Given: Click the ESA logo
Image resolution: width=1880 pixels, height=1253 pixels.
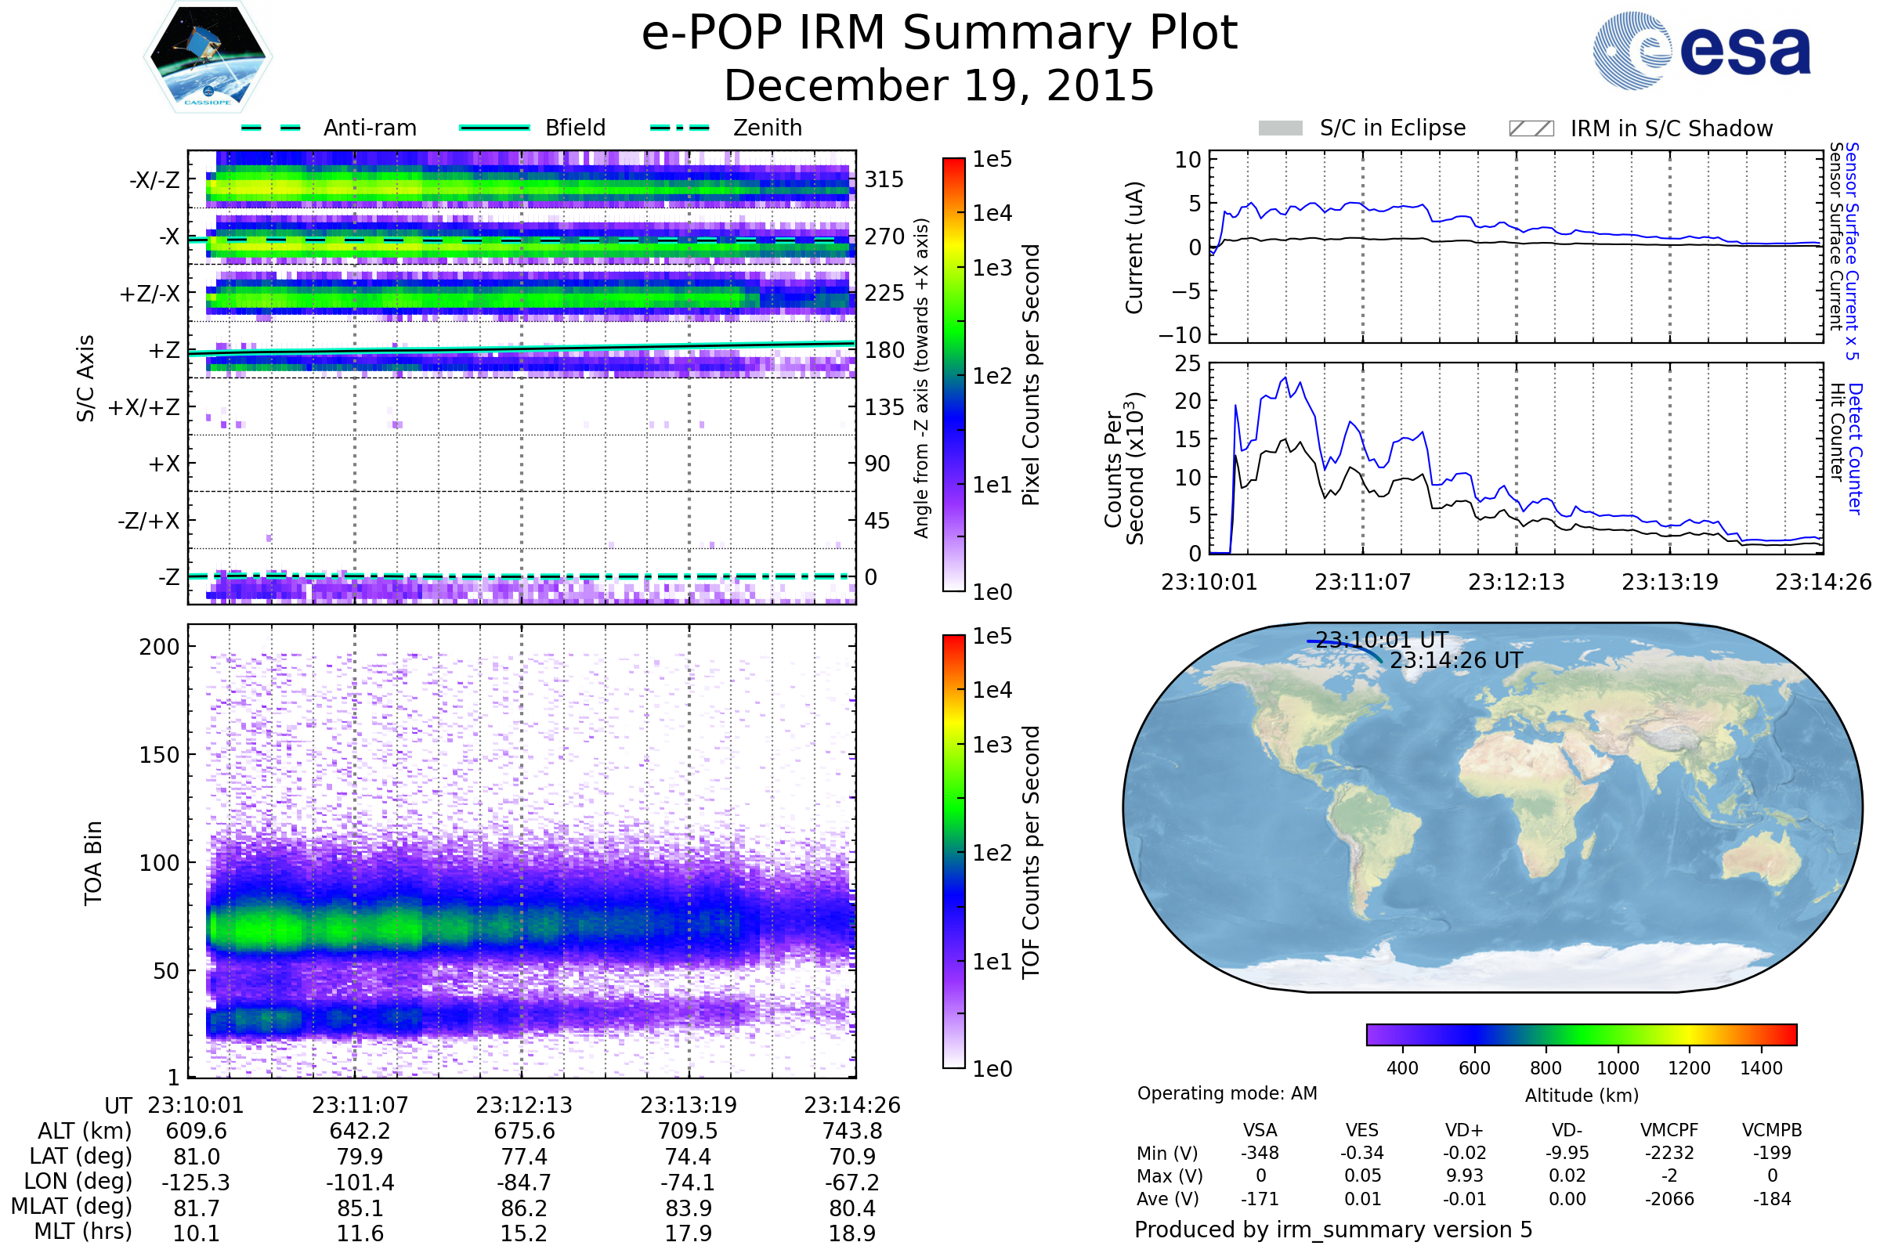Looking at the screenshot, I should 1701,51.
